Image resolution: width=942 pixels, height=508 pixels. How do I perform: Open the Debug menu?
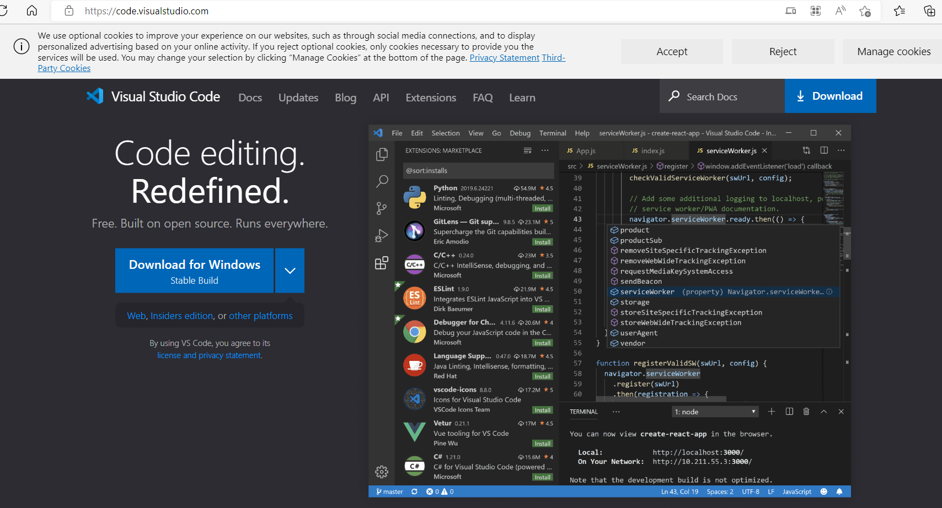click(x=520, y=133)
